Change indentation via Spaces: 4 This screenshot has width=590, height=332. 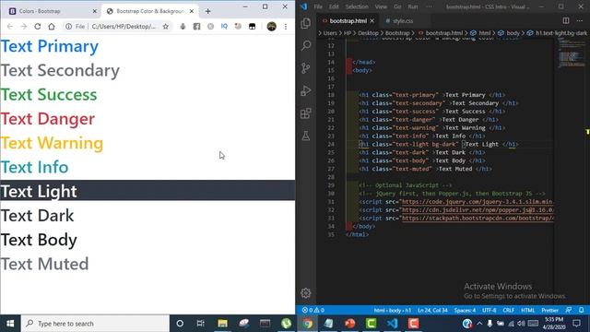[x=465, y=310]
